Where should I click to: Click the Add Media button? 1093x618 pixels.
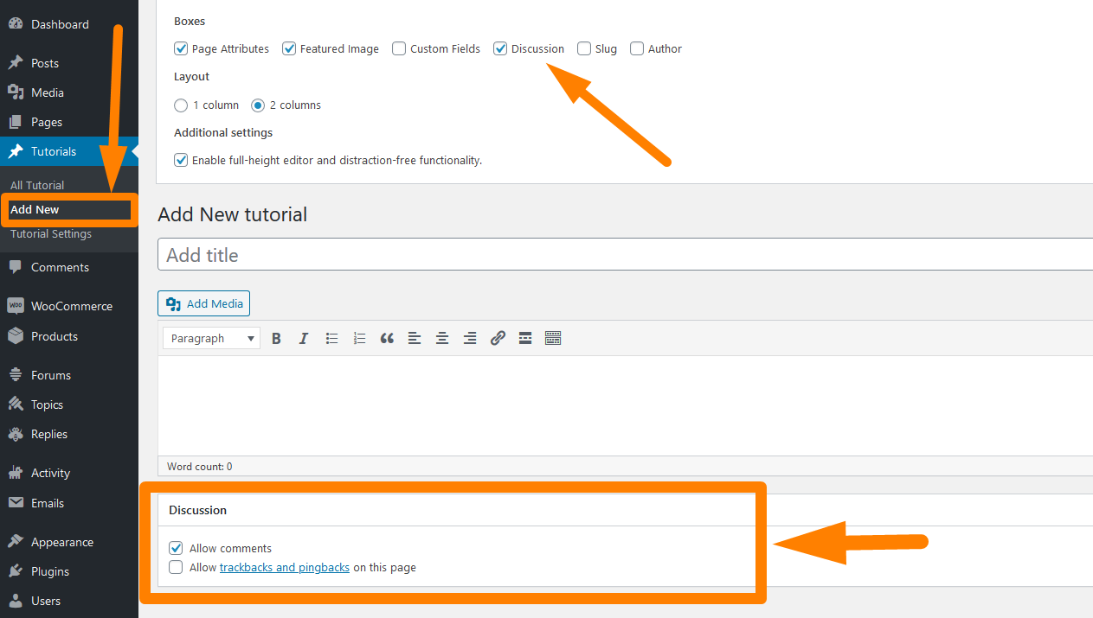203,303
